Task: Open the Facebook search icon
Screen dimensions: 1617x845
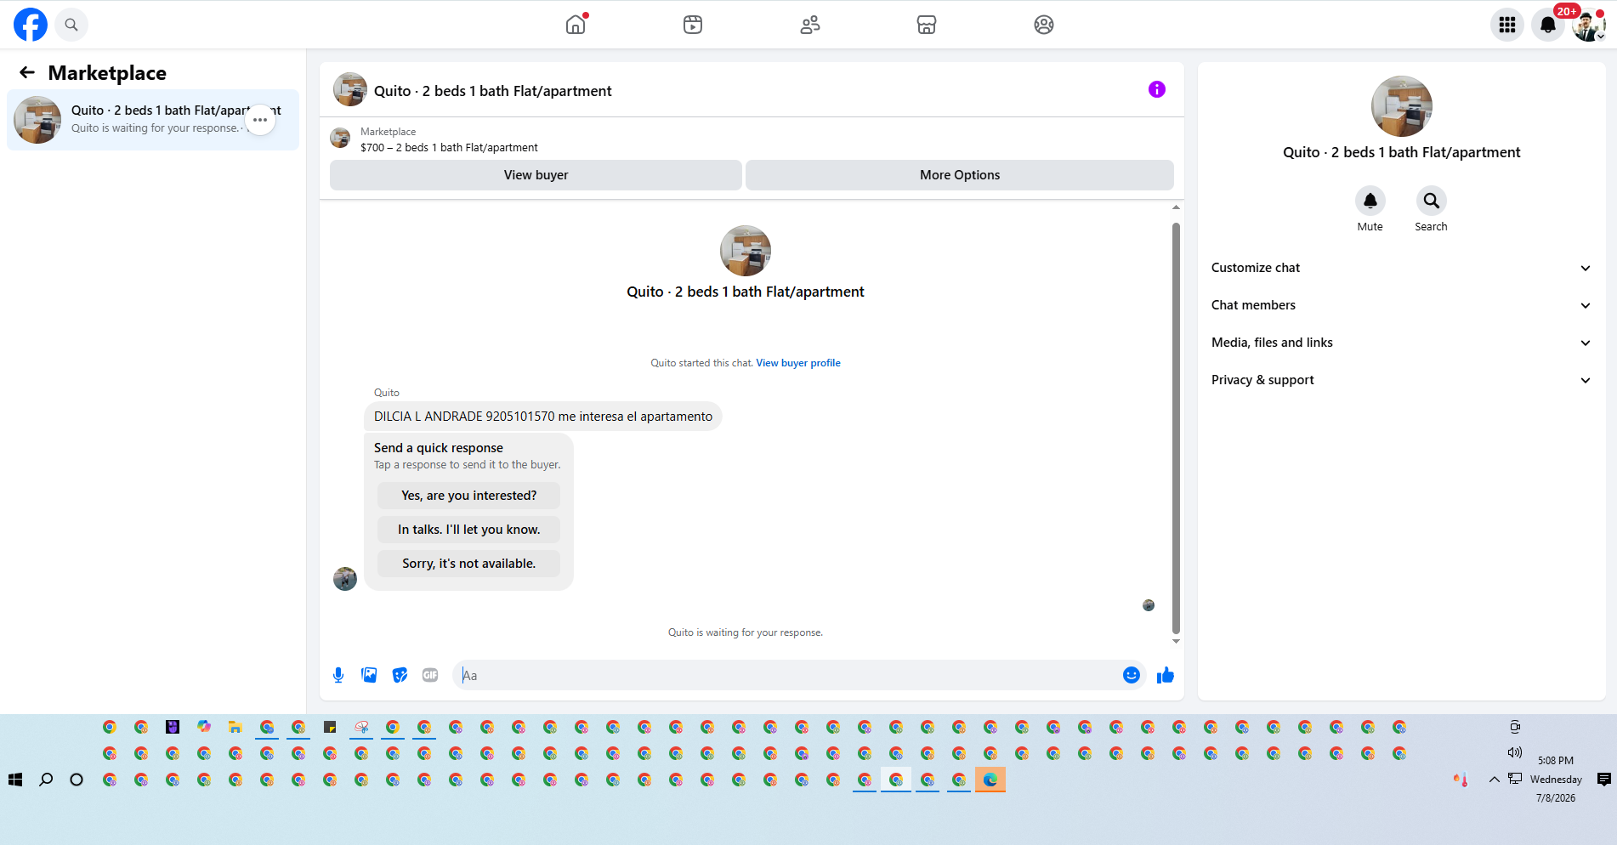Action: [x=71, y=25]
